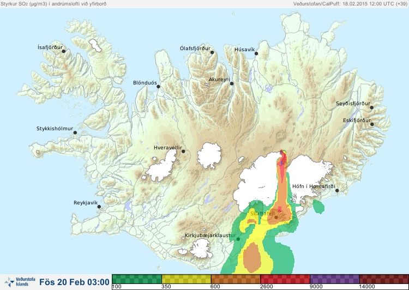Viewport: 409px width, 290px height.
Task: Click the green 100 legend swatch
Action: [137, 279]
